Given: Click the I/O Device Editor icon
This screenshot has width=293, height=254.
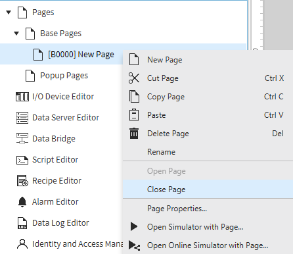Looking at the screenshot, I should click(22, 97).
